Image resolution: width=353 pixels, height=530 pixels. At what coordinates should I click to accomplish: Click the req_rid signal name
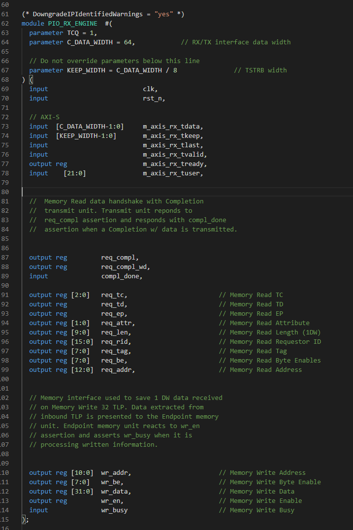point(115,342)
